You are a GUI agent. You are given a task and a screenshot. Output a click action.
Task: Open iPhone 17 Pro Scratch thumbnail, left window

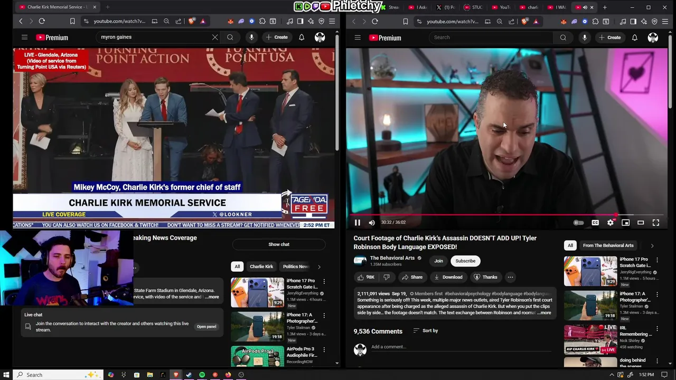(257, 292)
